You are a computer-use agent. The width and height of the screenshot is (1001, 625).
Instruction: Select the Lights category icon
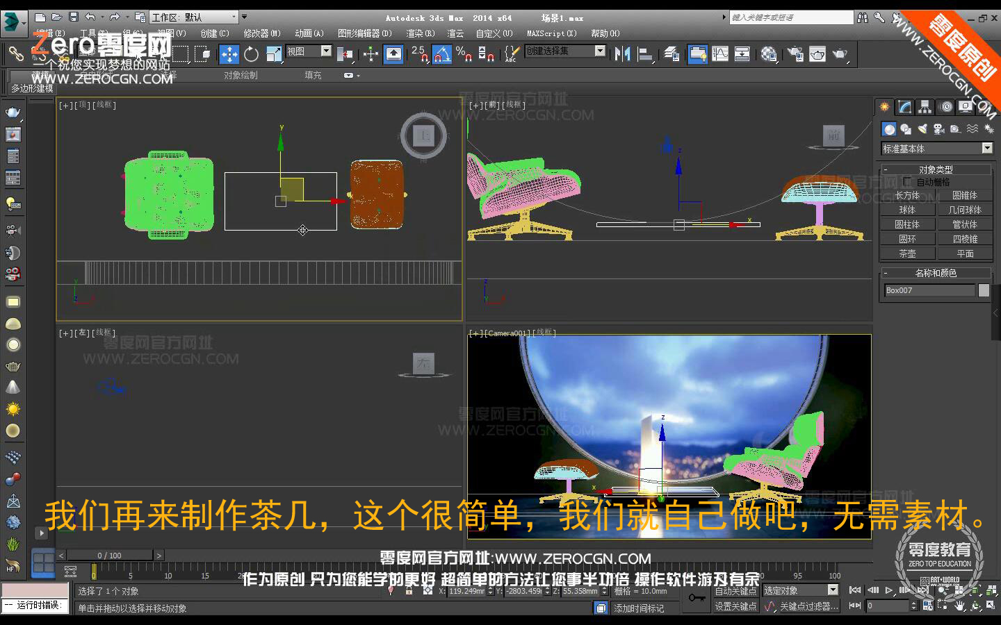click(922, 128)
